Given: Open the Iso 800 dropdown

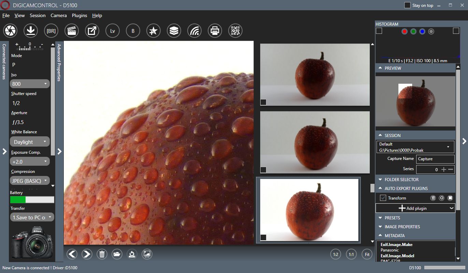Looking at the screenshot, I should (30, 84).
